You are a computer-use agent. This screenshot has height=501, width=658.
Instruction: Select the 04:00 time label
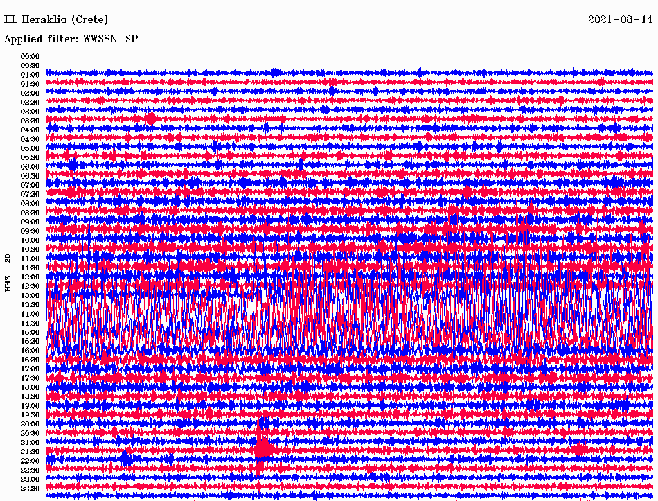coord(30,130)
